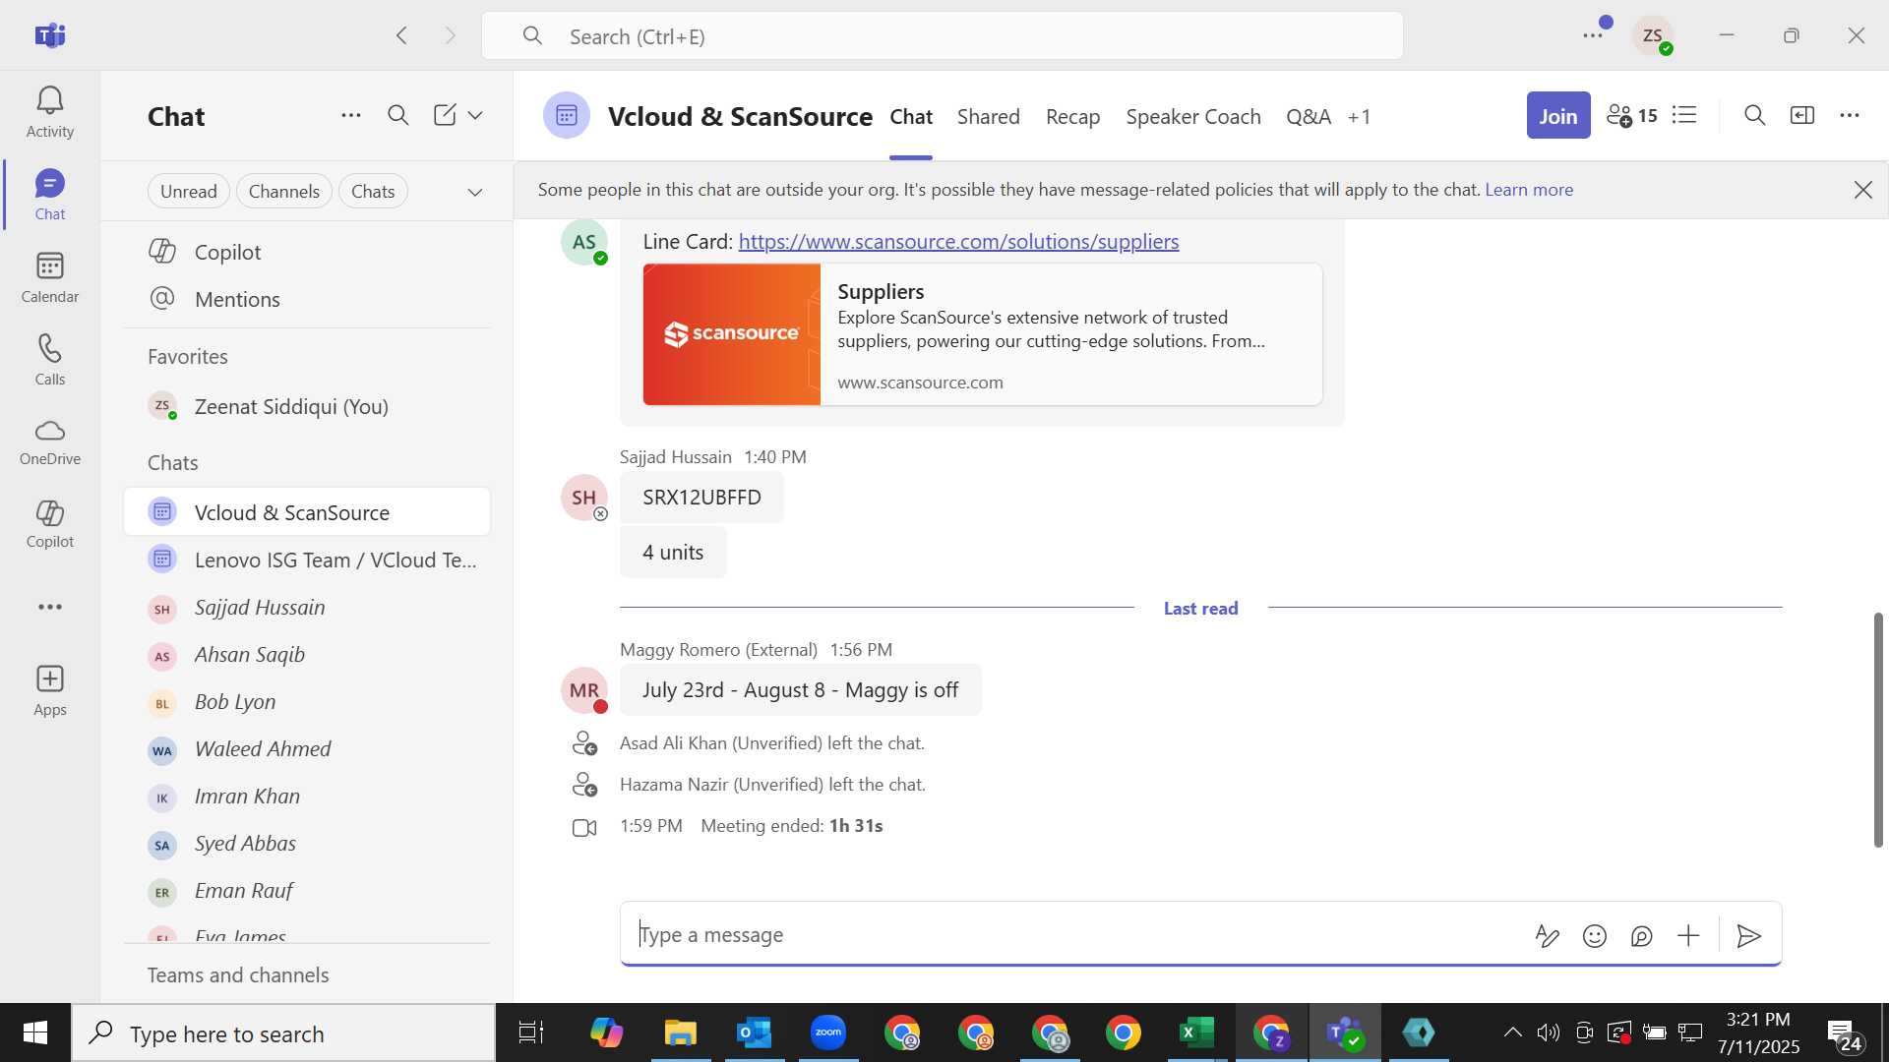Filter chat list by Unread
Viewport: 1889px width, 1062px height.
pos(189,192)
